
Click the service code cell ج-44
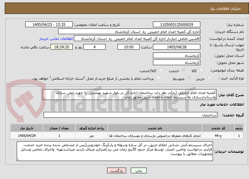pyautogui.click(x=218, y=136)
